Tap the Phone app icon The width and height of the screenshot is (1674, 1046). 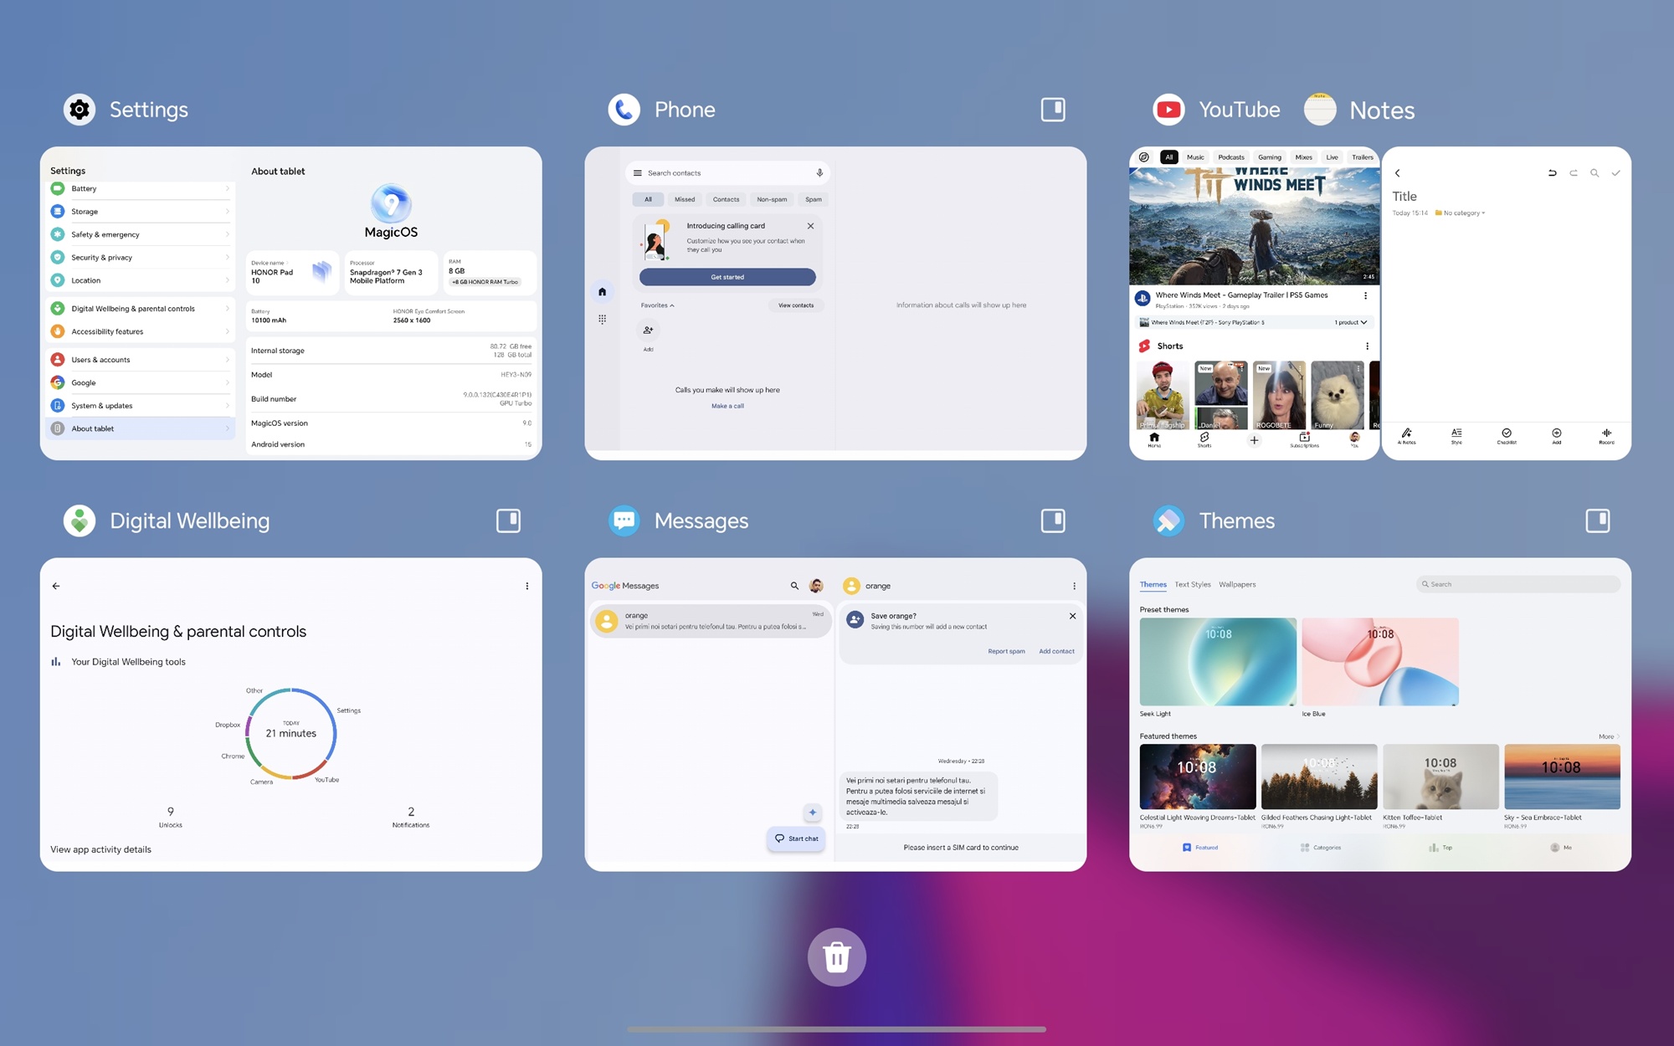(624, 110)
